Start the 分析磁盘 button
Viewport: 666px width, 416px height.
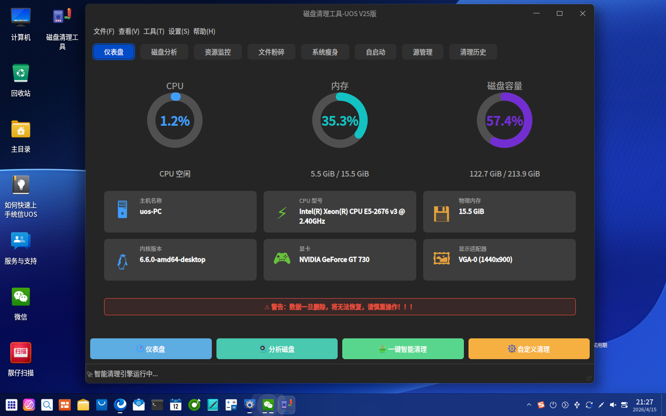pyautogui.click(x=277, y=349)
